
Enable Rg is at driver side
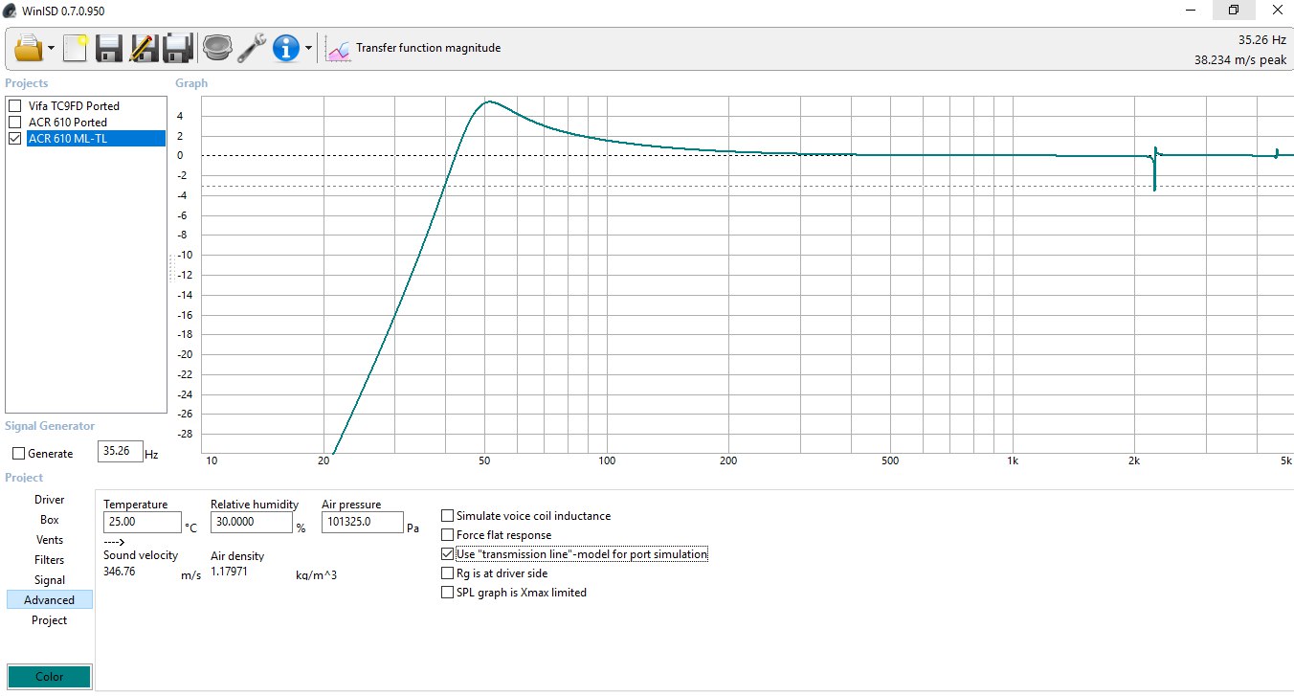click(447, 573)
